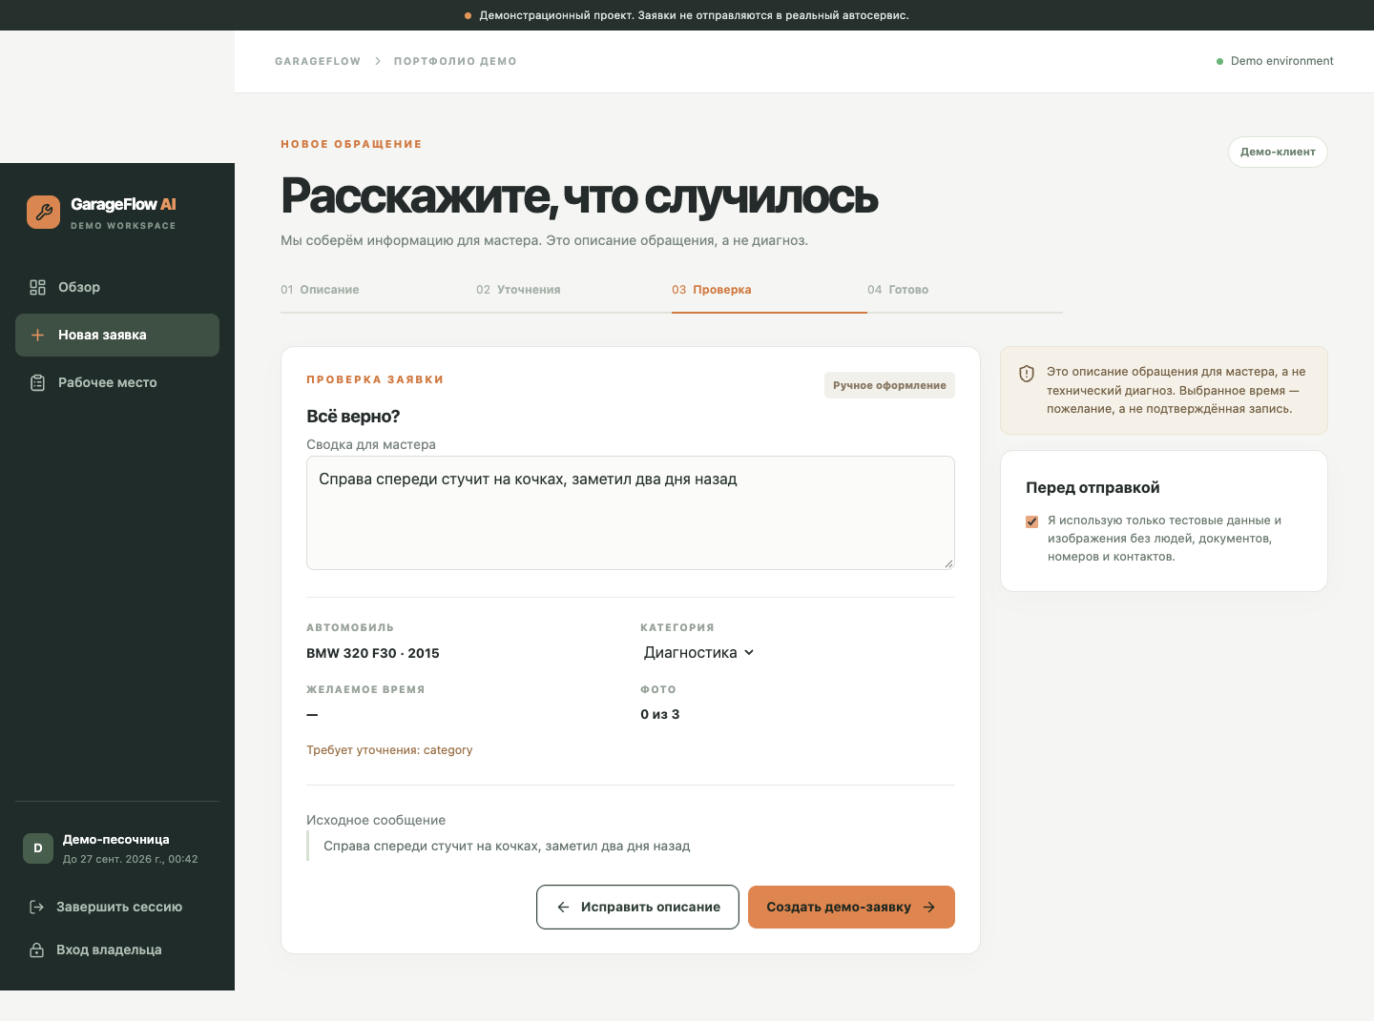Click the ПРОВЕРКА ЗАЯВКИ section label
The width and height of the screenshot is (1374, 1021).
point(375,379)
